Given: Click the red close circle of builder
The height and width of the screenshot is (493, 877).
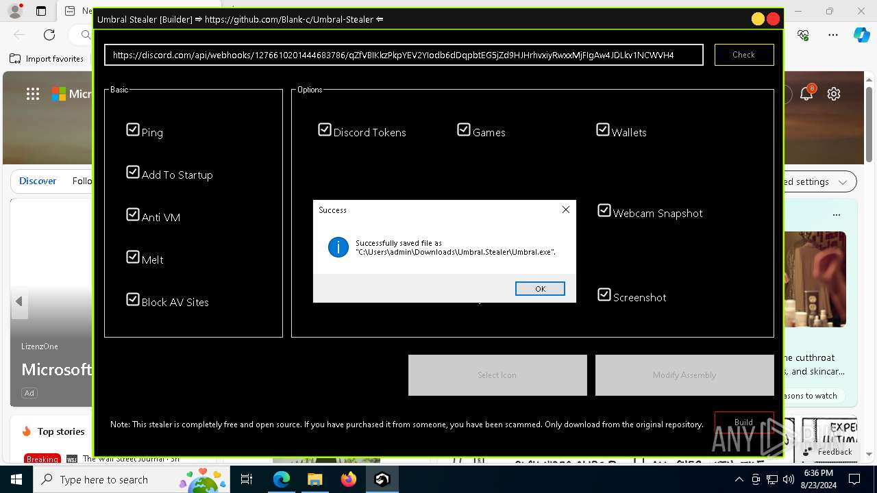Looking at the screenshot, I should [774, 19].
